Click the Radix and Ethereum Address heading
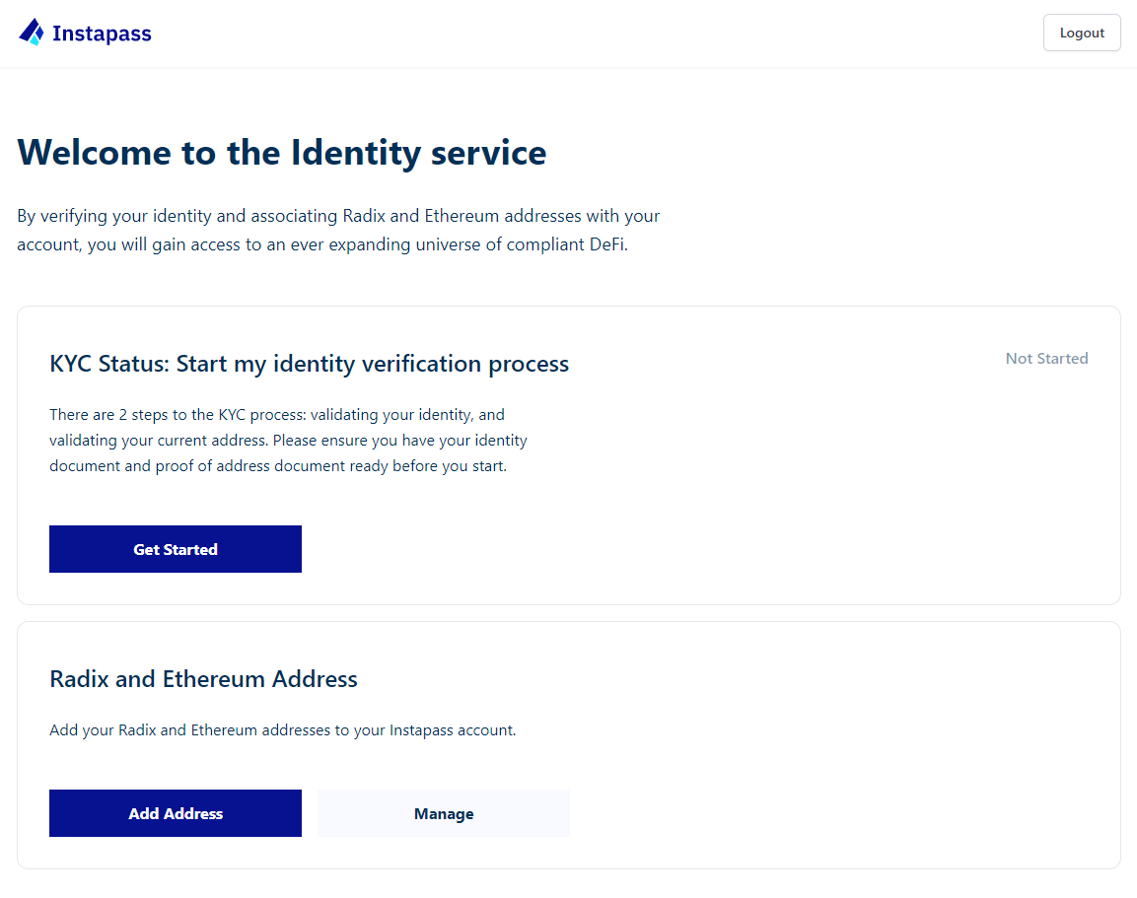Image resolution: width=1137 pixels, height=898 pixels. (x=203, y=678)
